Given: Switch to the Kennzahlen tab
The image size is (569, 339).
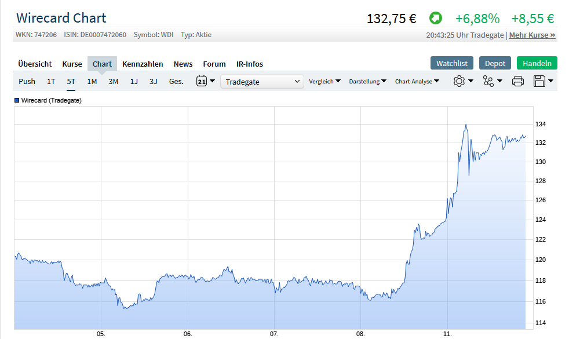Looking at the screenshot, I should click(143, 64).
